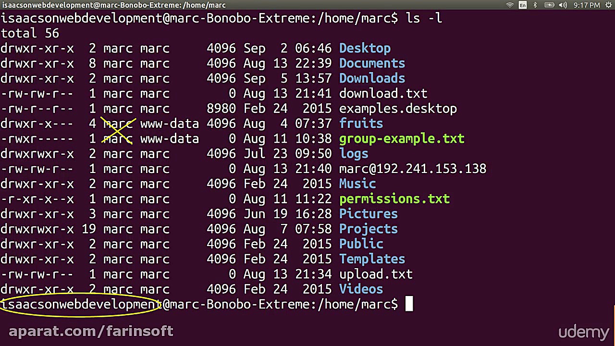Click the Desktop directory name

pos(365,49)
